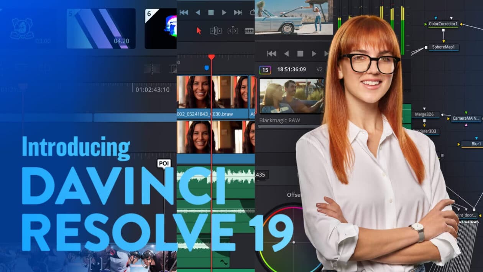Screen dimensions: 483x272
Task: Click the skip-to-first-frame transport icon
Action: coord(184,12)
